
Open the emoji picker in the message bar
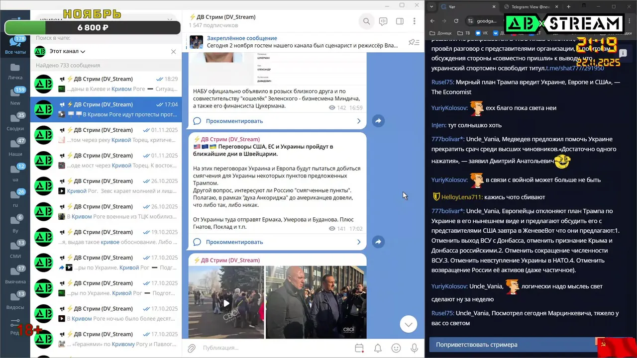[396, 348]
